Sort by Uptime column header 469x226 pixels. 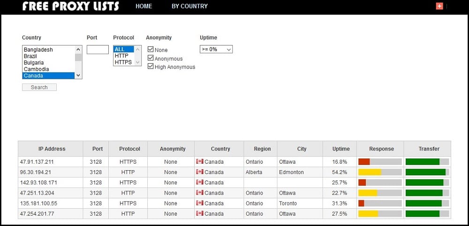tap(340, 149)
